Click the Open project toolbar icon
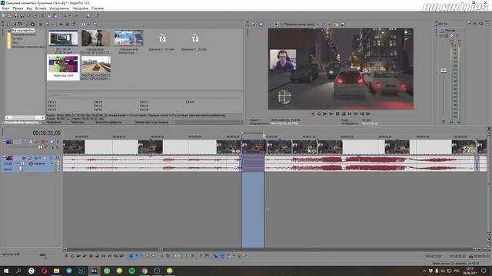The height and width of the screenshot is (276, 492). (10, 15)
